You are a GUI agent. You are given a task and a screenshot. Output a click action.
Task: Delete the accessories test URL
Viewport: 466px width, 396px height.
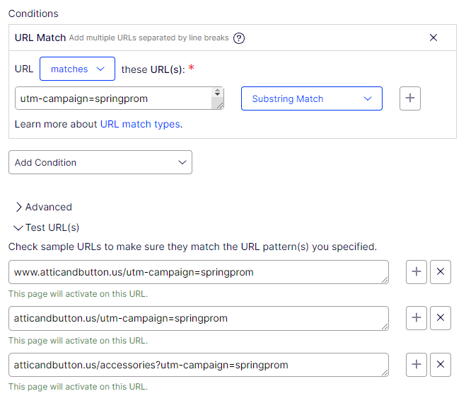pos(441,365)
